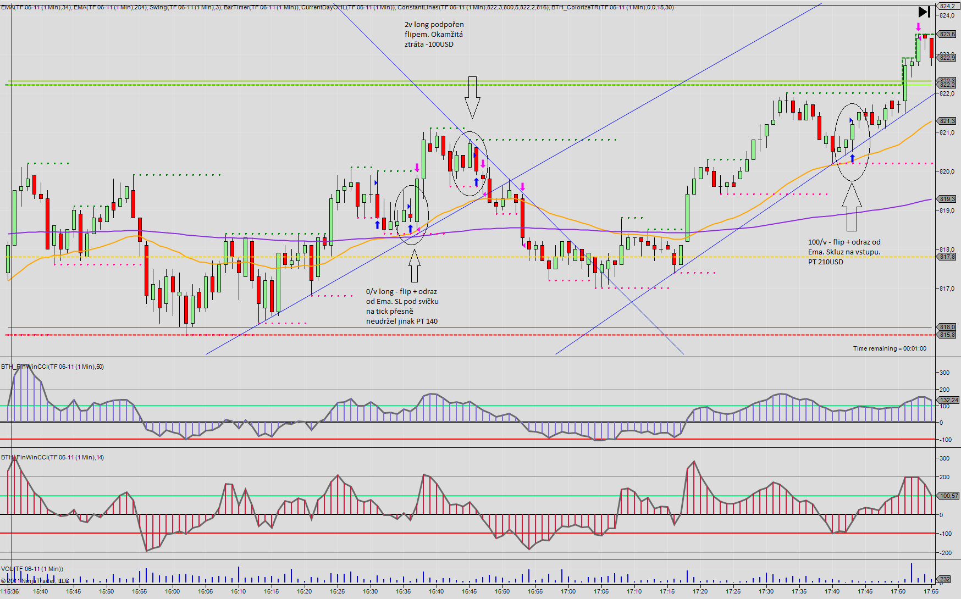Select the volume value marker 232

pos(945,579)
